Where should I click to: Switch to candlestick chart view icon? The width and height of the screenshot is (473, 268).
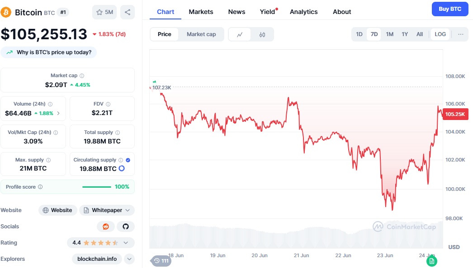(262, 34)
